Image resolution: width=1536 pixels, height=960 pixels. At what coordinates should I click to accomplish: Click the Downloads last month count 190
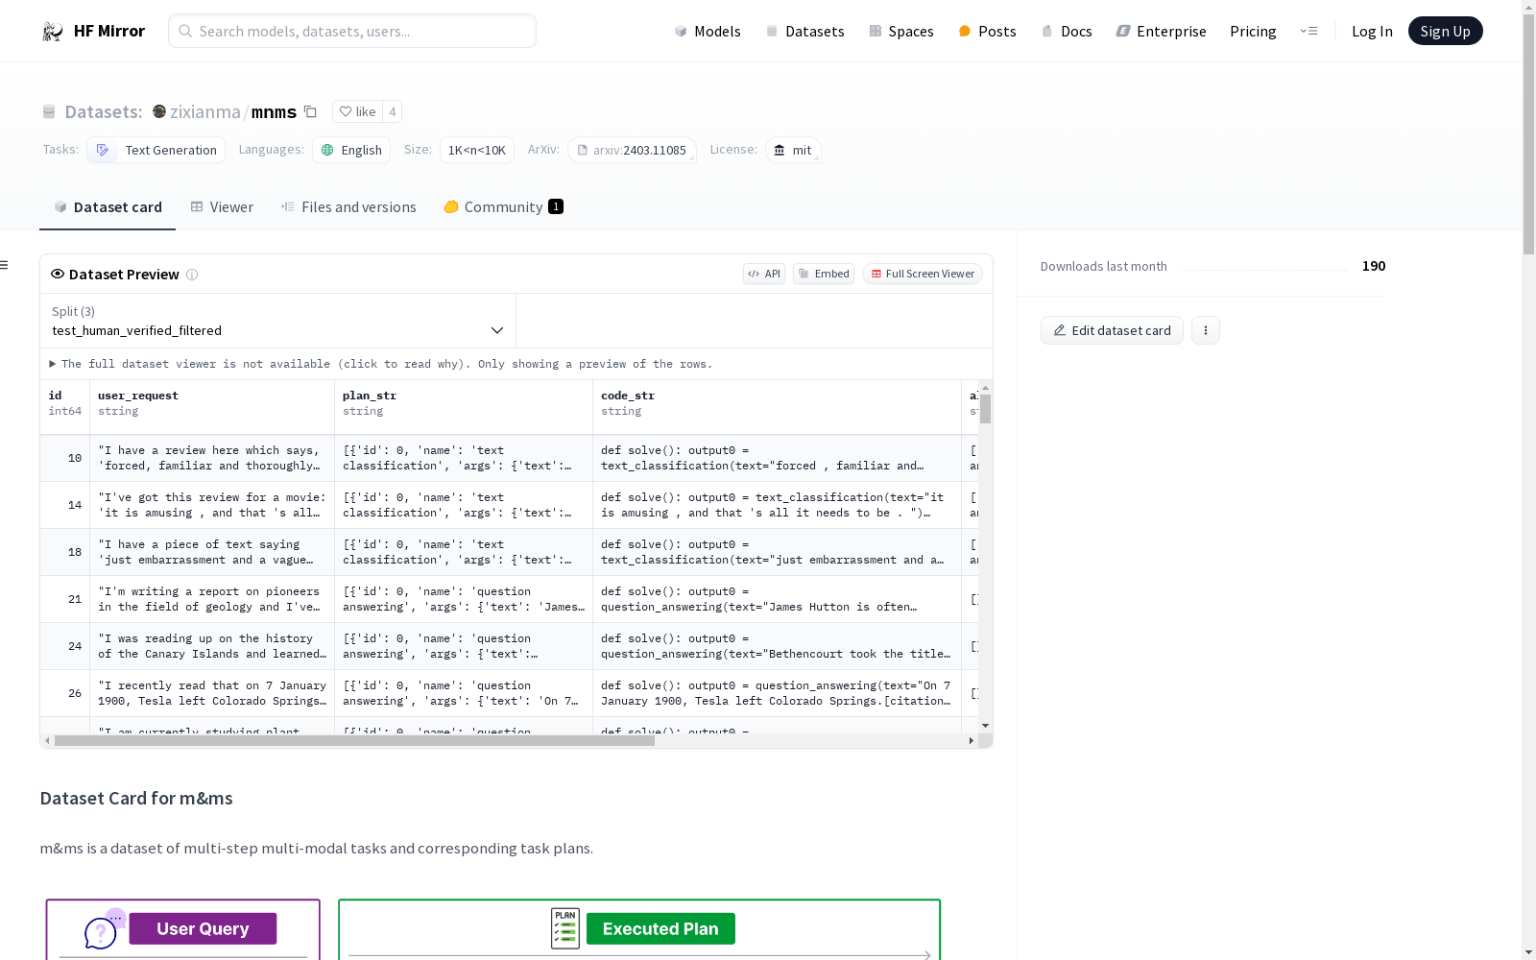[1374, 266]
